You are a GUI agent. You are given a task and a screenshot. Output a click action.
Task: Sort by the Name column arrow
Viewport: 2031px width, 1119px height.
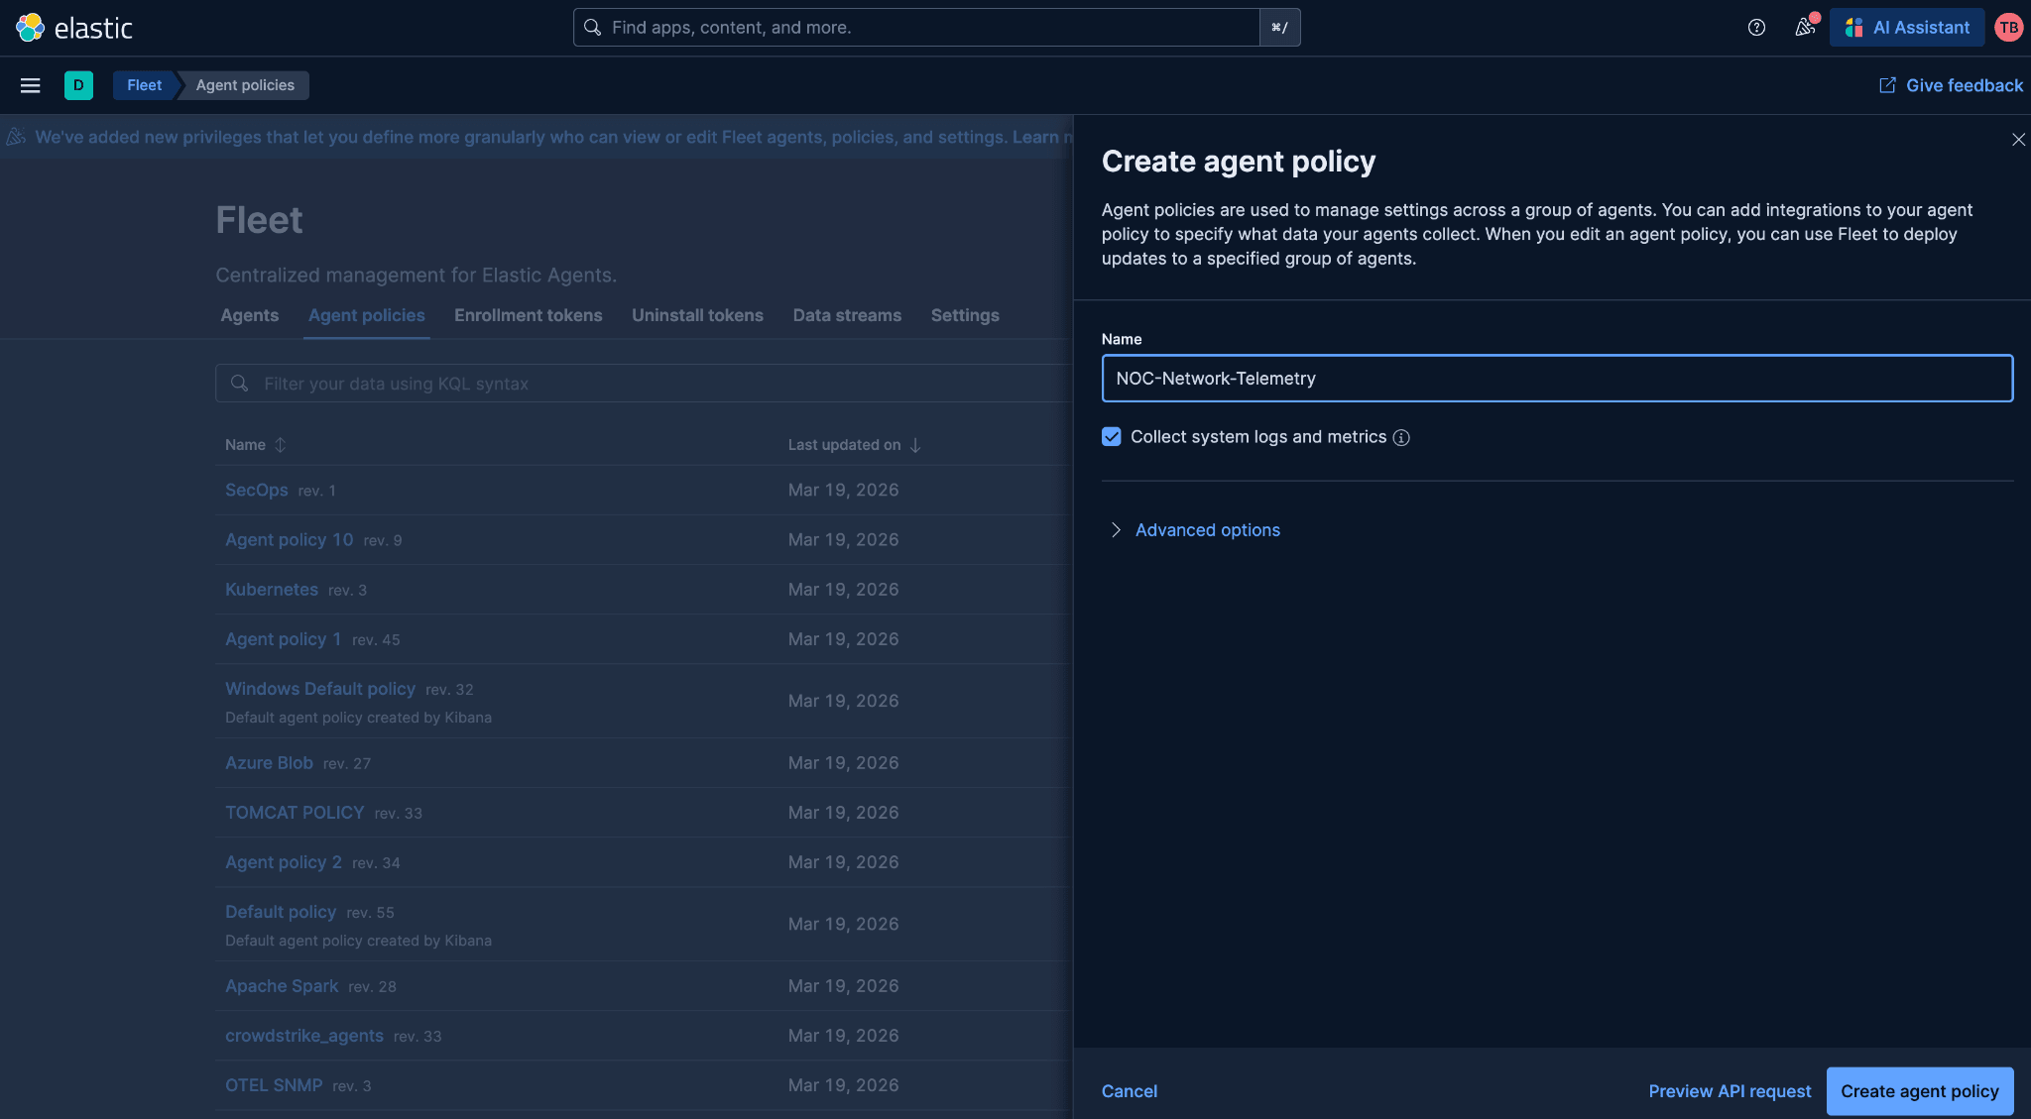pos(281,445)
